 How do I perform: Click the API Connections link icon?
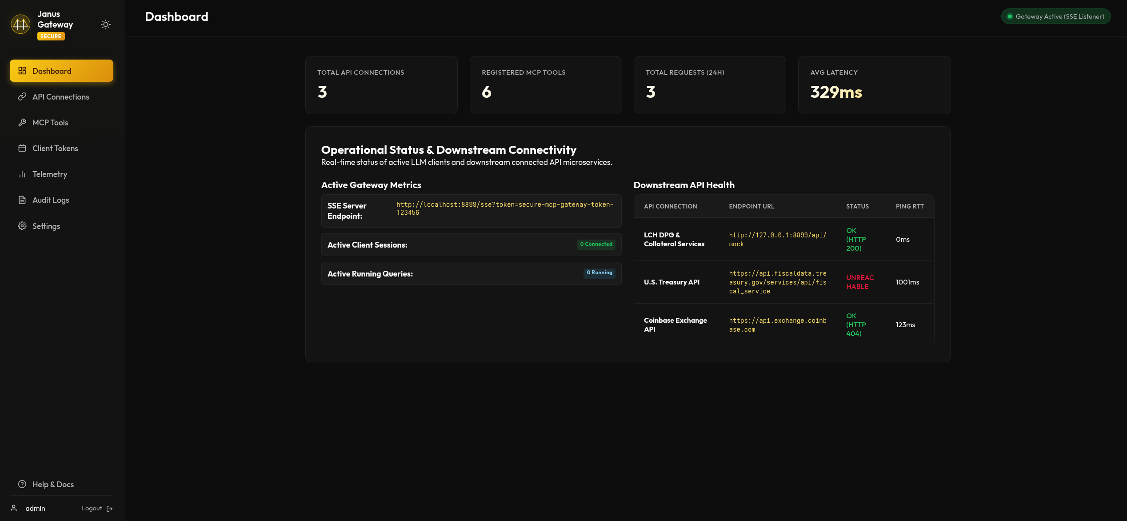(22, 96)
